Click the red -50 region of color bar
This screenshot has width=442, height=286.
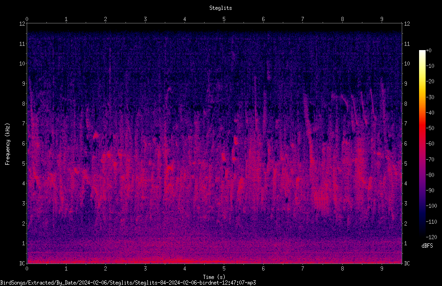[x=422, y=128]
